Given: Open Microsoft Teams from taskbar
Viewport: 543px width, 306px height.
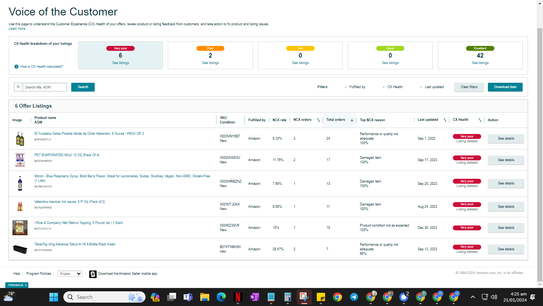Looking at the screenshot, I should [188, 297].
